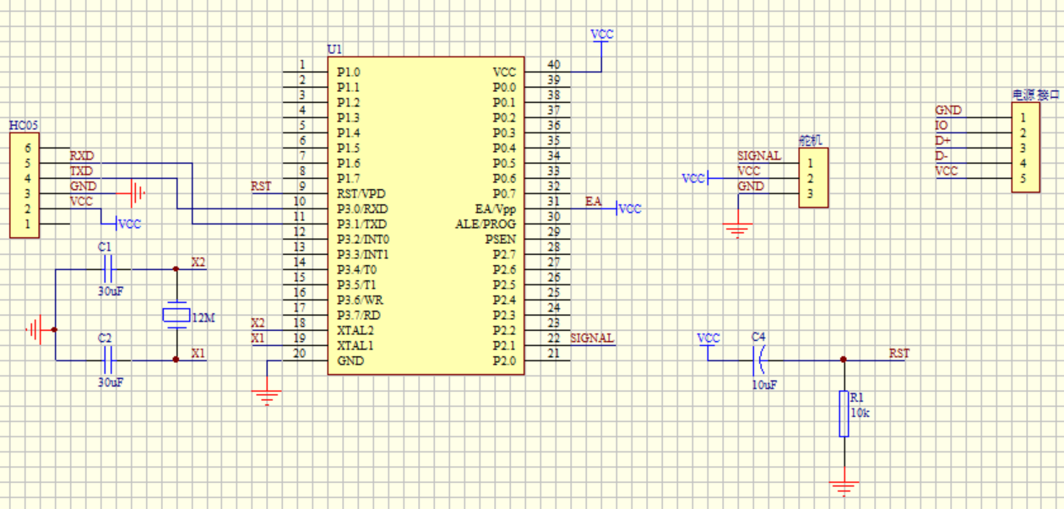Click the 30uF value under C1
The height and width of the screenshot is (509, 1064).
(x=111, y=291)
